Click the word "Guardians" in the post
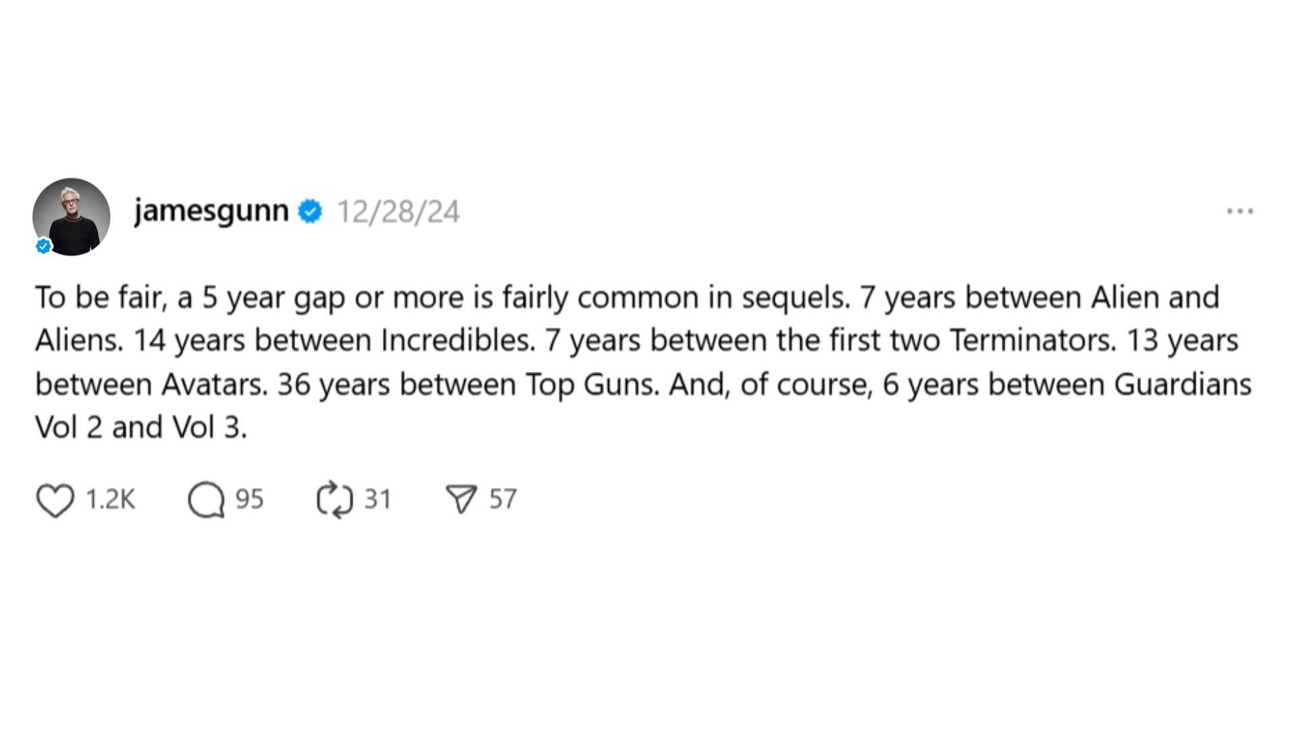 click(x=1182, y=384)
